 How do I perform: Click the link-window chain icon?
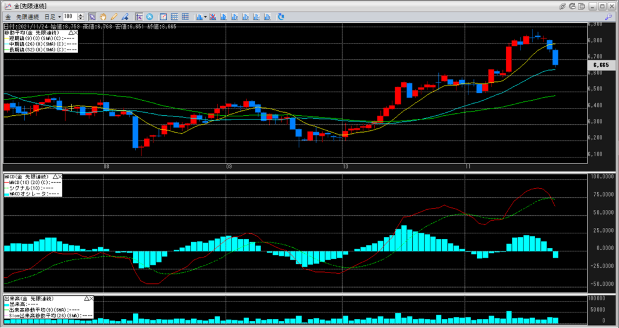pyautogui.click(x=562, y=6)
